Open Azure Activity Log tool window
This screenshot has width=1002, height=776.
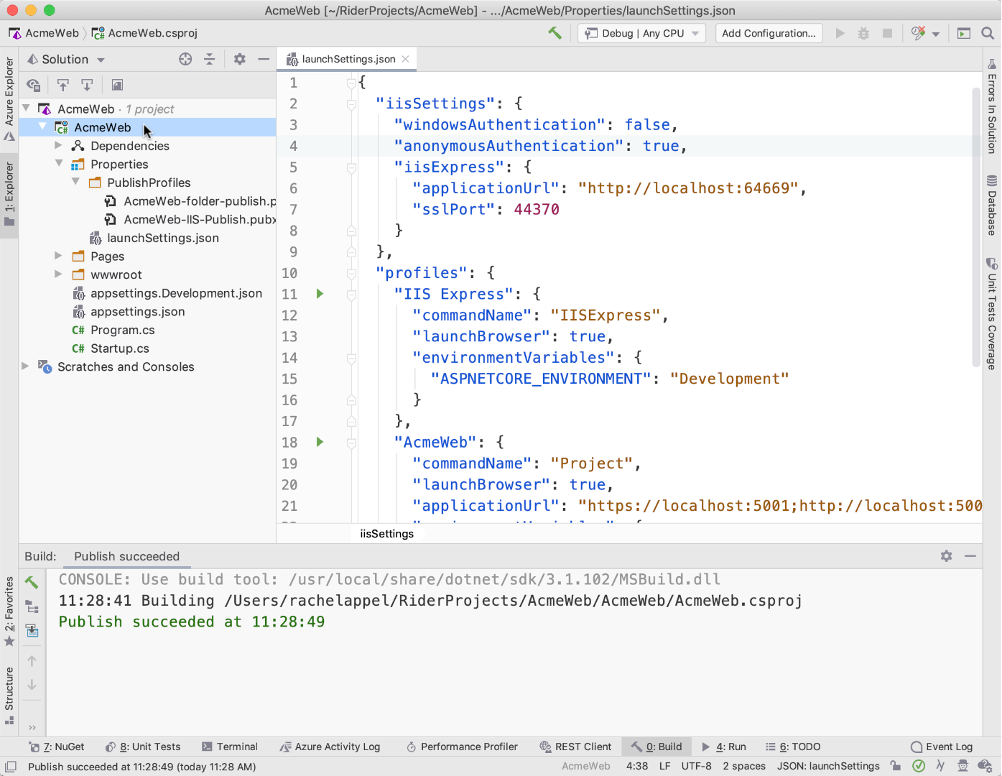(x=330, y=747)
